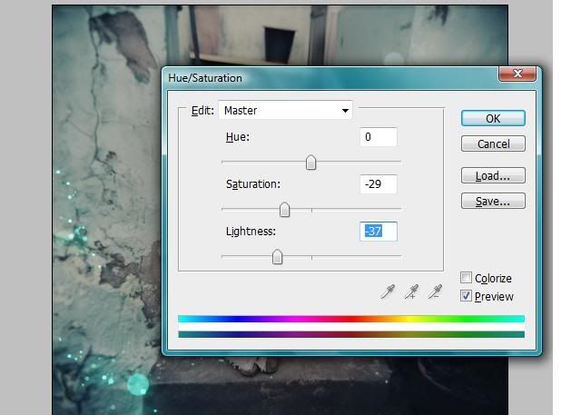Click the lower adjusted color bar
The width and height of the screenshot is (581, 415).
coord(351,334)
